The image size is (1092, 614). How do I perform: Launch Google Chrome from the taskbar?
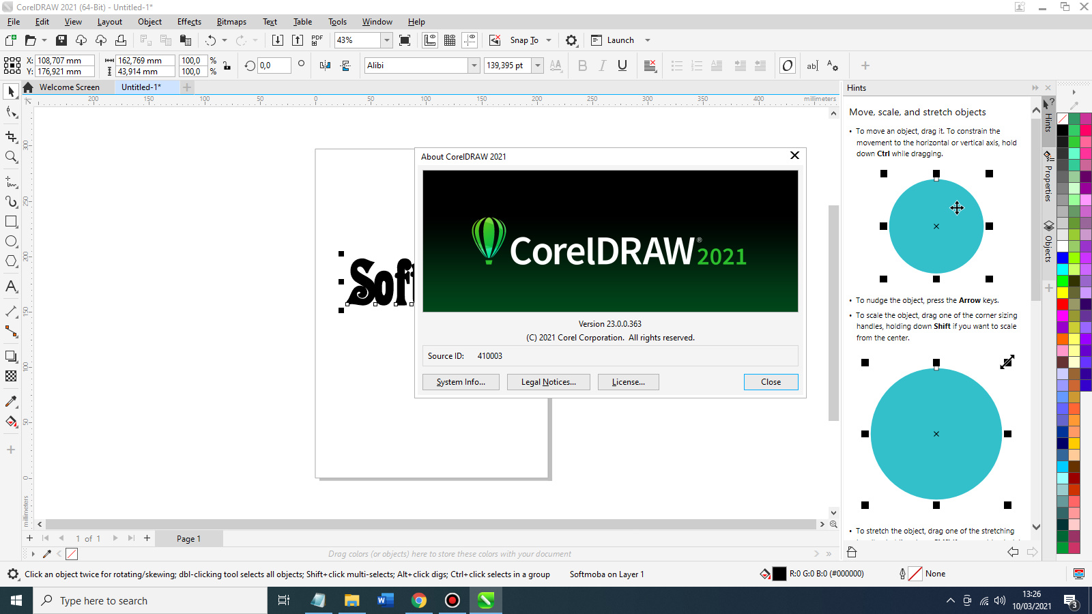pos(418,600)
